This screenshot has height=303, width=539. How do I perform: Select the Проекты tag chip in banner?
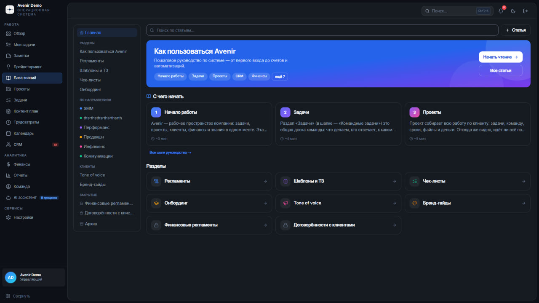pyautogui.click(x=220, y=76)
